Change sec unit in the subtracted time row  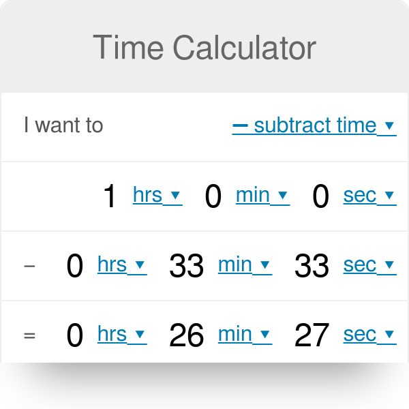click(369, 264)
